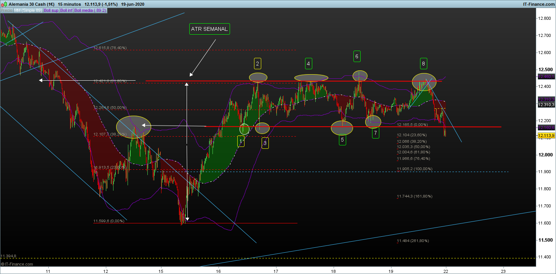Select the chart label numbered 3
556x274 pixels.
(x=265, y=143)
